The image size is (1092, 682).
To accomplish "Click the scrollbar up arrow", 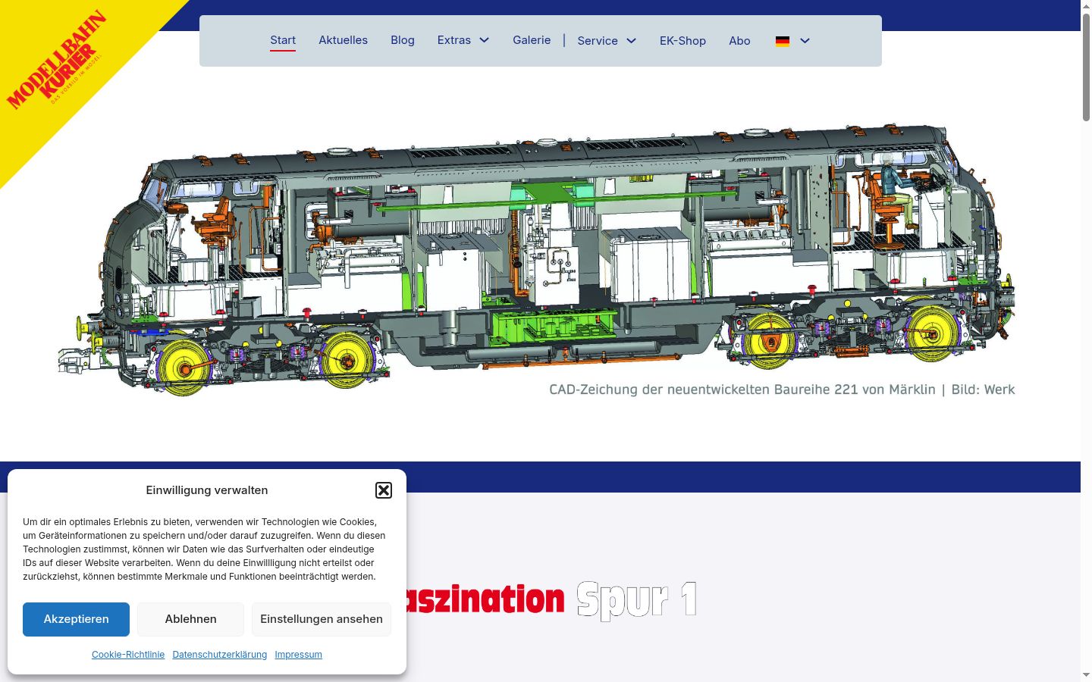I will [1086, 6].
